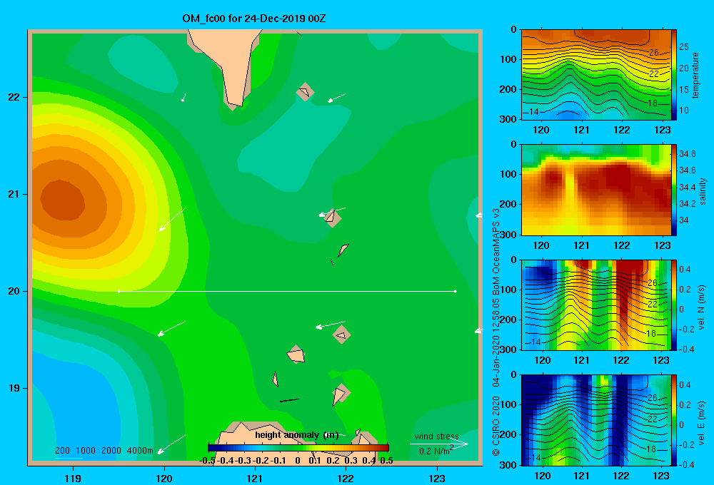Click the temperature color scale bar
This screenshot has width=714, height=485.
674,75
